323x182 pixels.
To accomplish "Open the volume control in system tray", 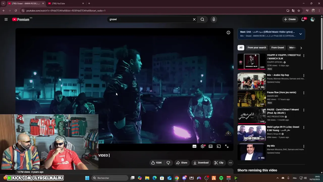I will coord(305,178).
